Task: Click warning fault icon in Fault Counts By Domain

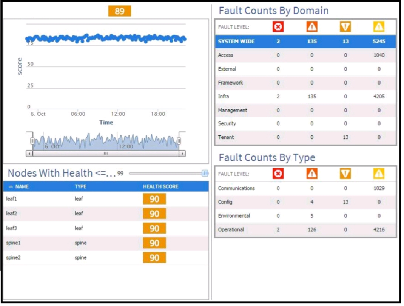Action: pyautogui.click(x=379, y=27)
